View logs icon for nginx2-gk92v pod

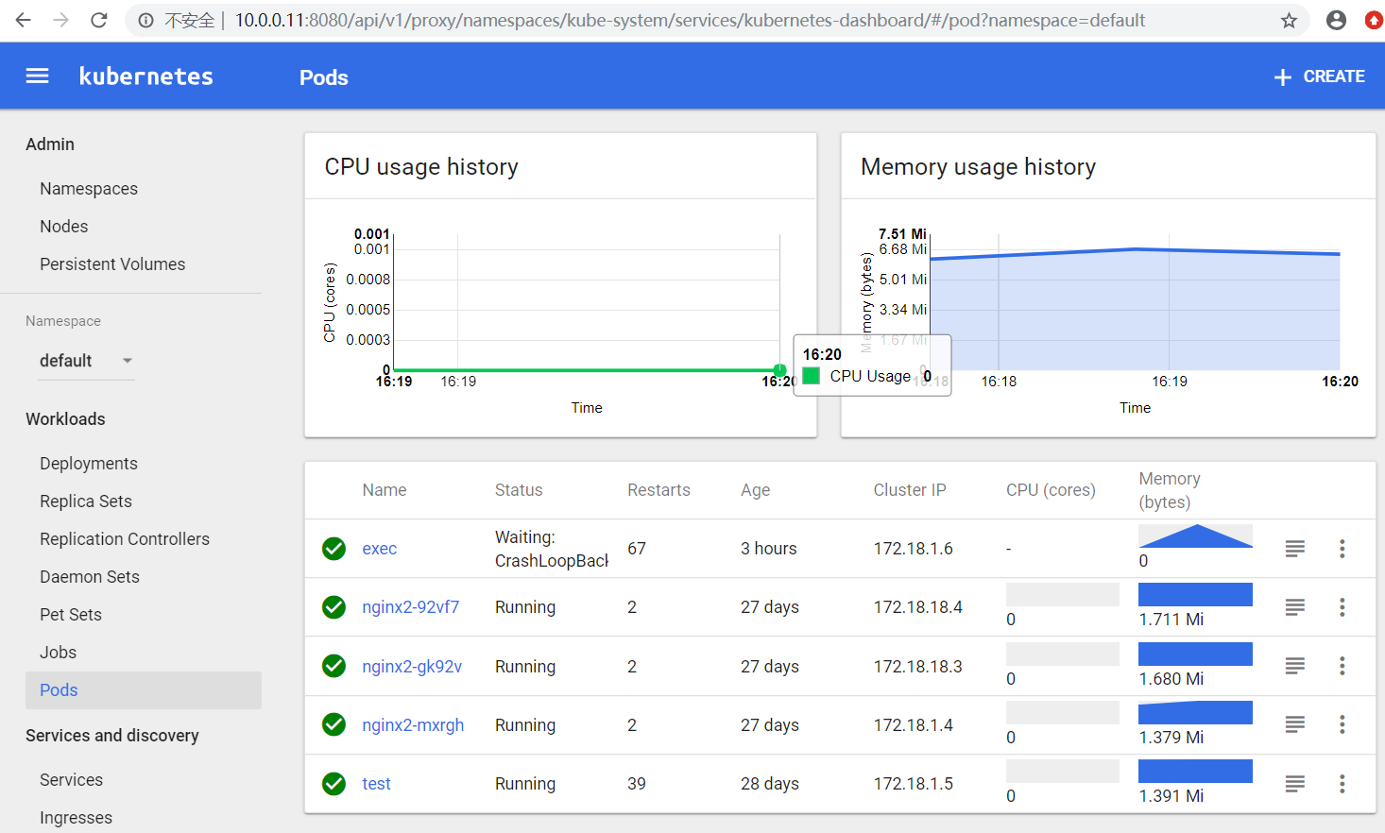pos(1295,666)
